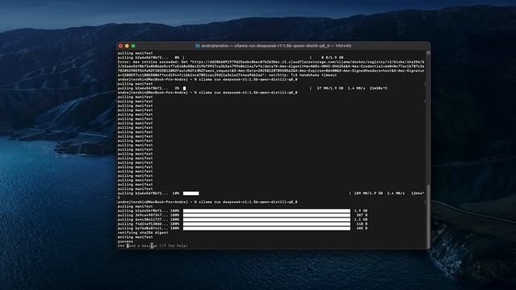The height and width of the screenshot is (290, 516).
Task: Click the 'Error: max retries exceeded' line
Action: coord(271,62)
